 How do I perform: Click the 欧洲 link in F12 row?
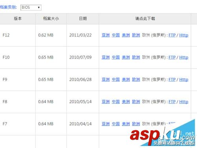click(136, 35)
